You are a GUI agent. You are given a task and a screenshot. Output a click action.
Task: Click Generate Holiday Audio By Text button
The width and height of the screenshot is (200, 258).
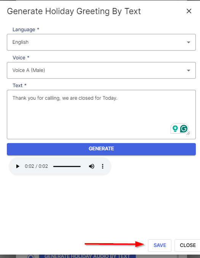point(87,256)
